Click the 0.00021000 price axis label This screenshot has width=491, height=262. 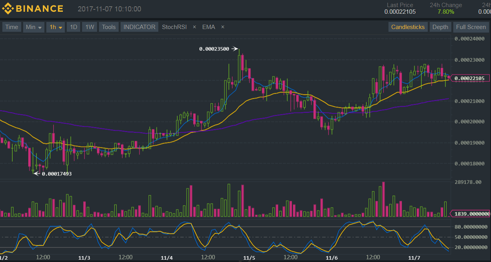(x=469, y=101)
